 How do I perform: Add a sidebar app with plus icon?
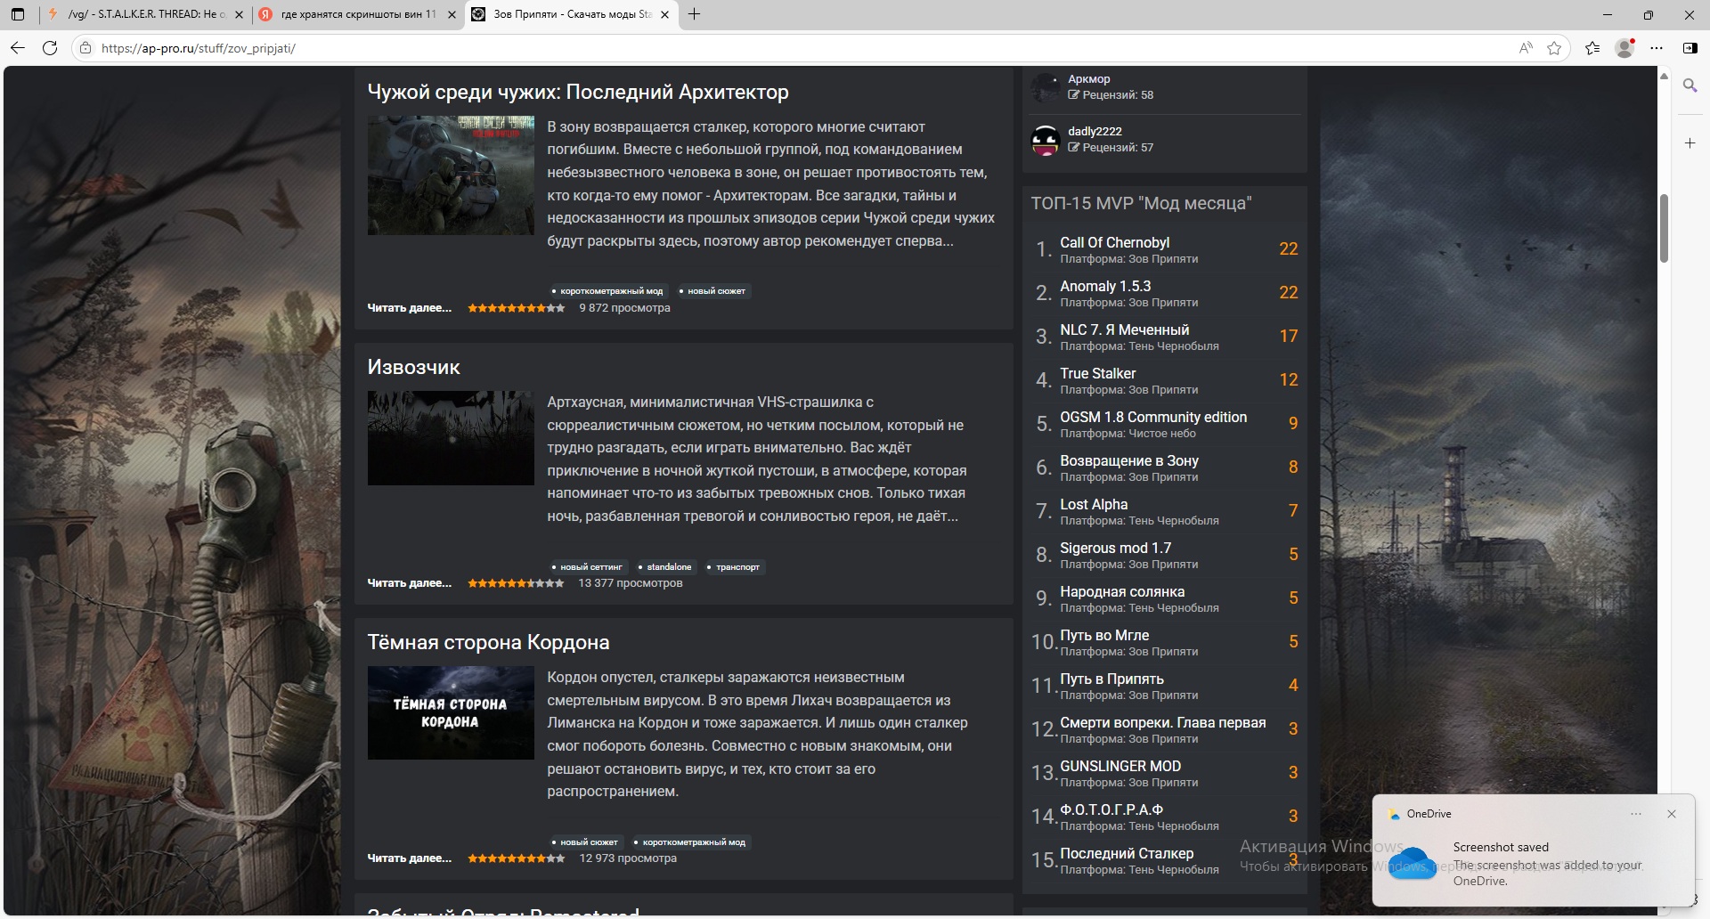1690,142
